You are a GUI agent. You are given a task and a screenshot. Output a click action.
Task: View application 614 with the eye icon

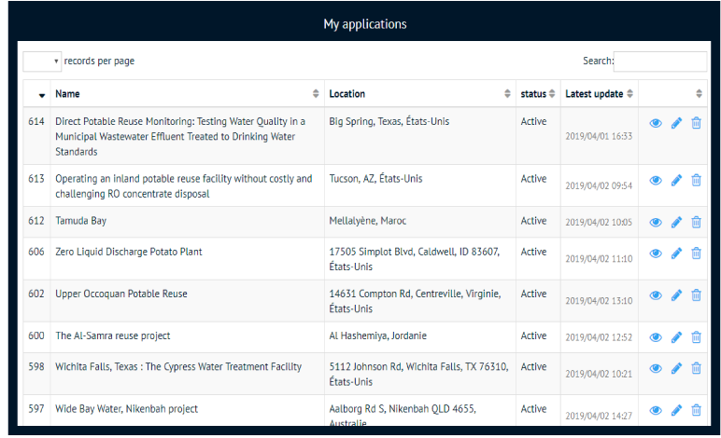(656, 123)
